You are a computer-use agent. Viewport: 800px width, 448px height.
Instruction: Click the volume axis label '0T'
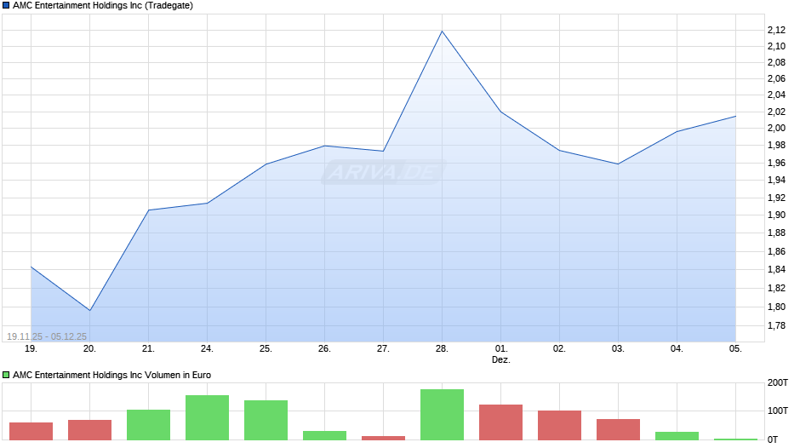click(x=773, y=439)
